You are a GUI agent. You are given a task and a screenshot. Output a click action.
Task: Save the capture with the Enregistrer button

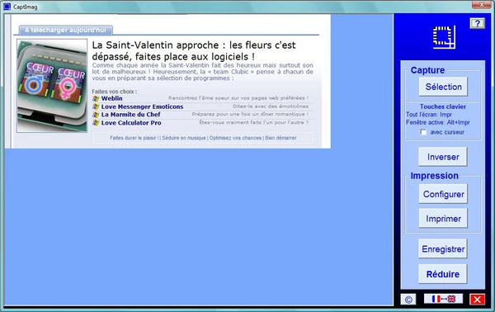pyautogui.click(x=443, y=248)
